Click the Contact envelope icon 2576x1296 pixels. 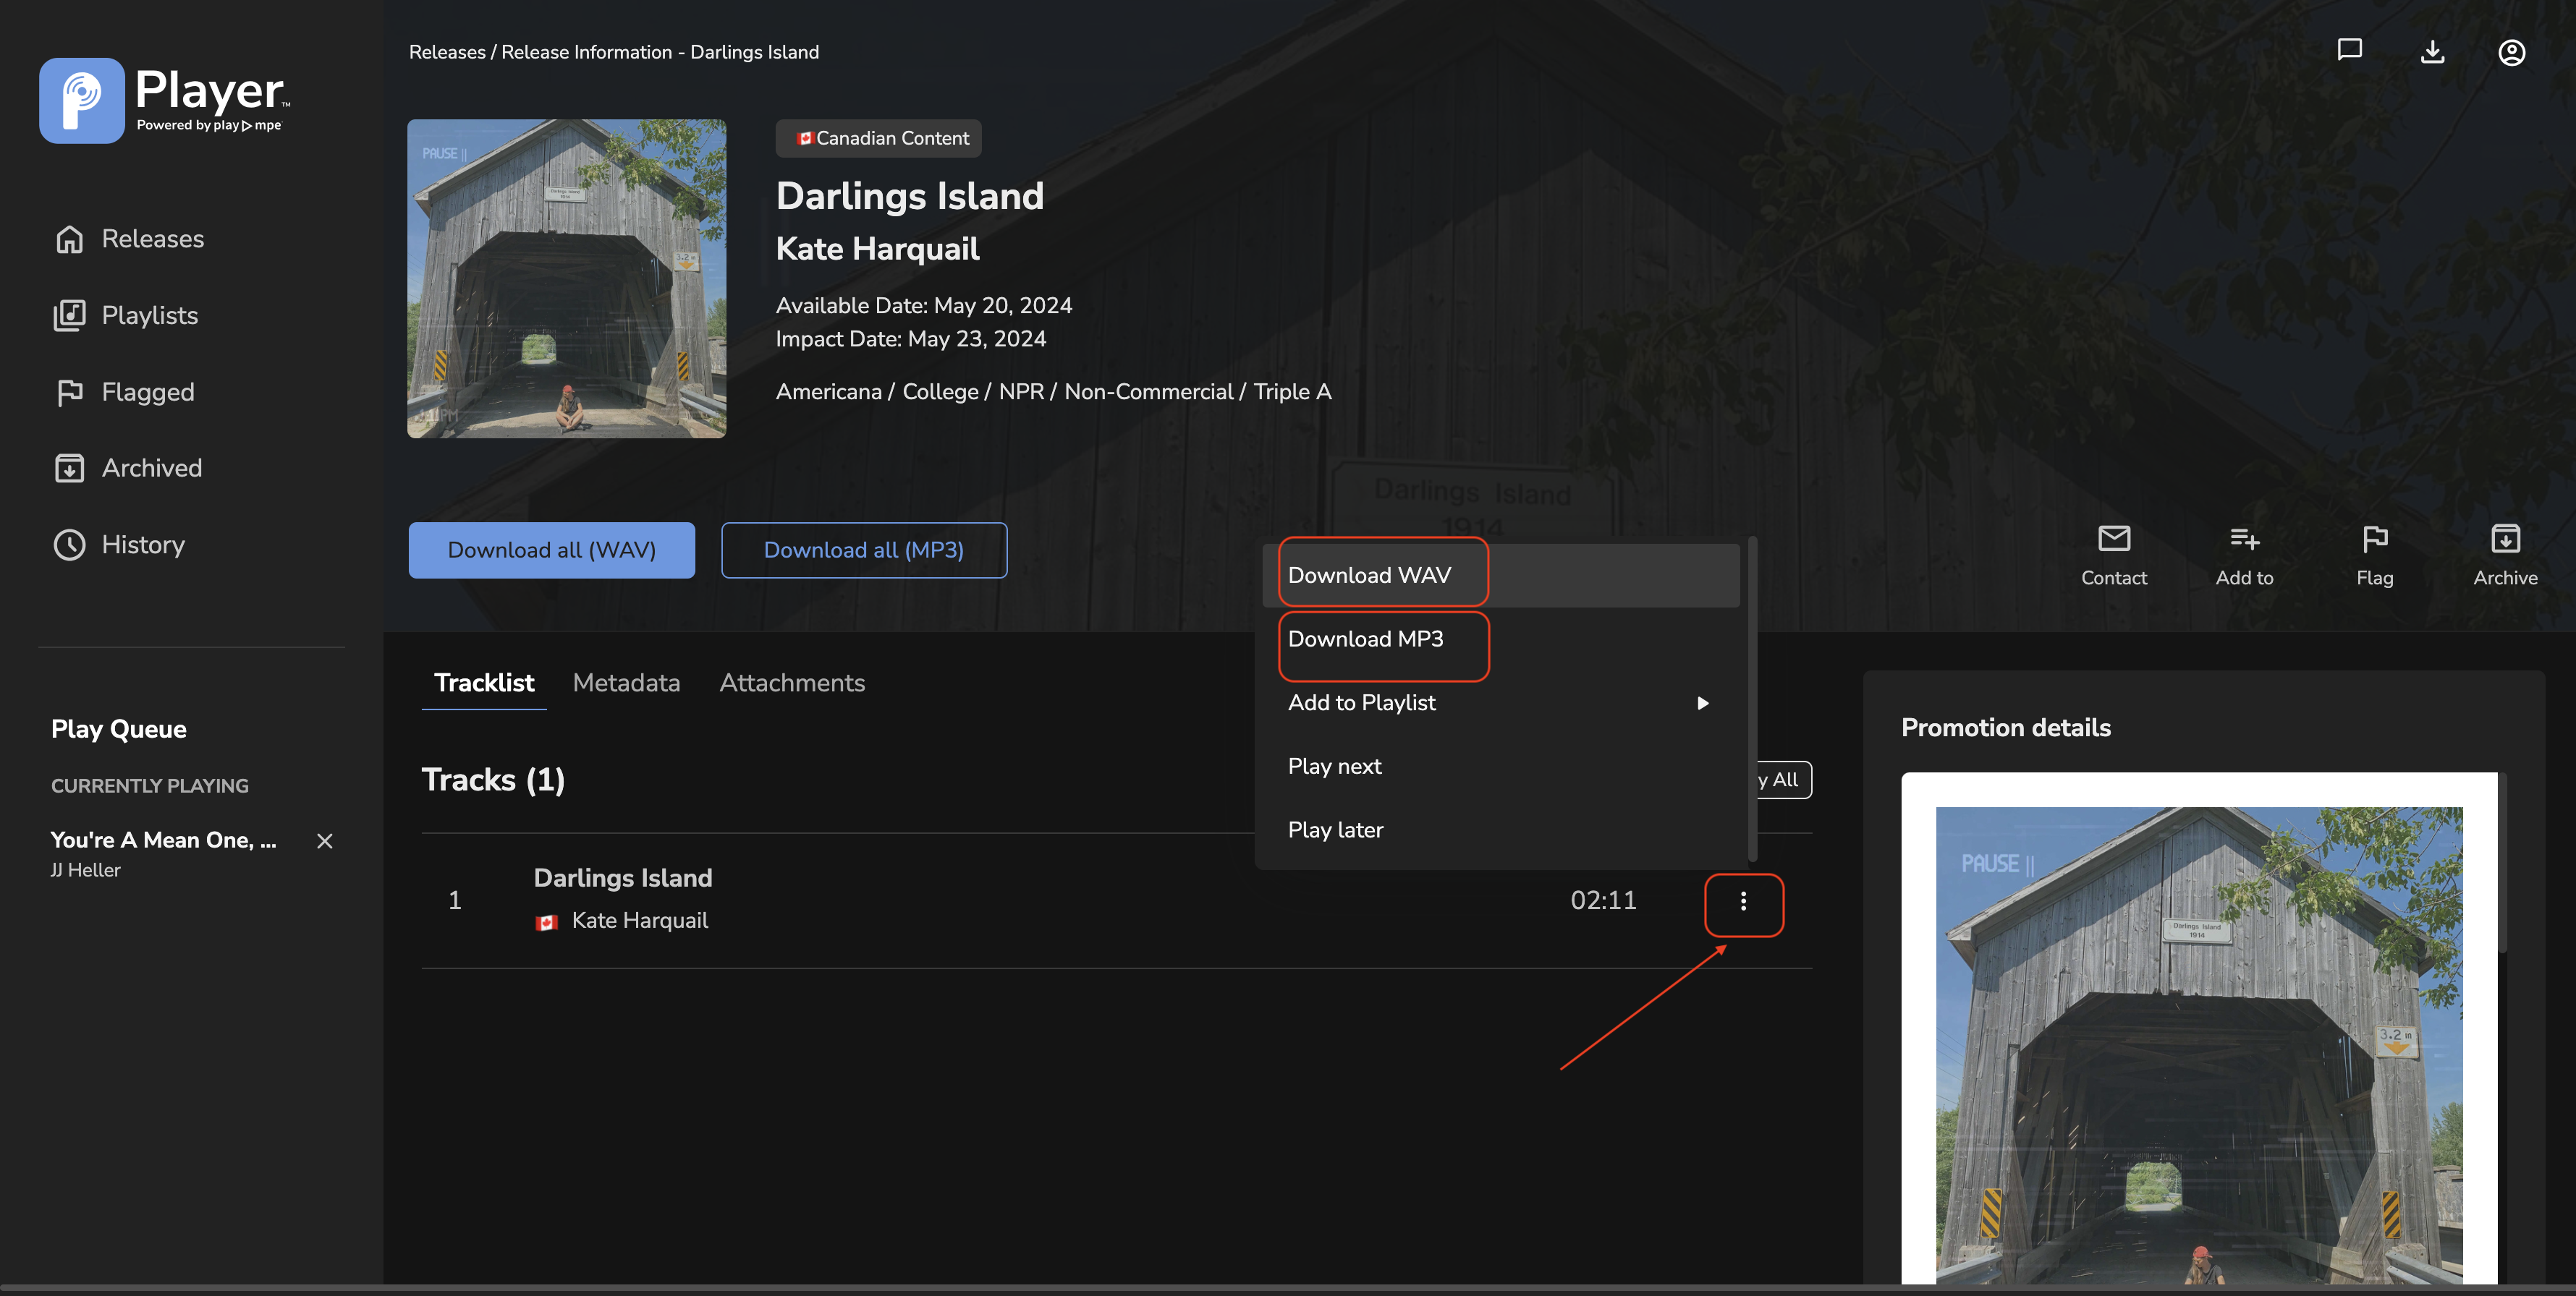(x=2113, y=540)
